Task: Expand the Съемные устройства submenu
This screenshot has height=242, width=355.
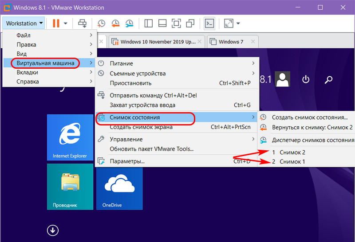Action: pos(177,73)
